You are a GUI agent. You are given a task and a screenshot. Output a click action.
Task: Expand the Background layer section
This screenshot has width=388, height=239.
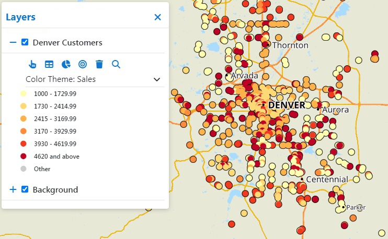point(13,189)
